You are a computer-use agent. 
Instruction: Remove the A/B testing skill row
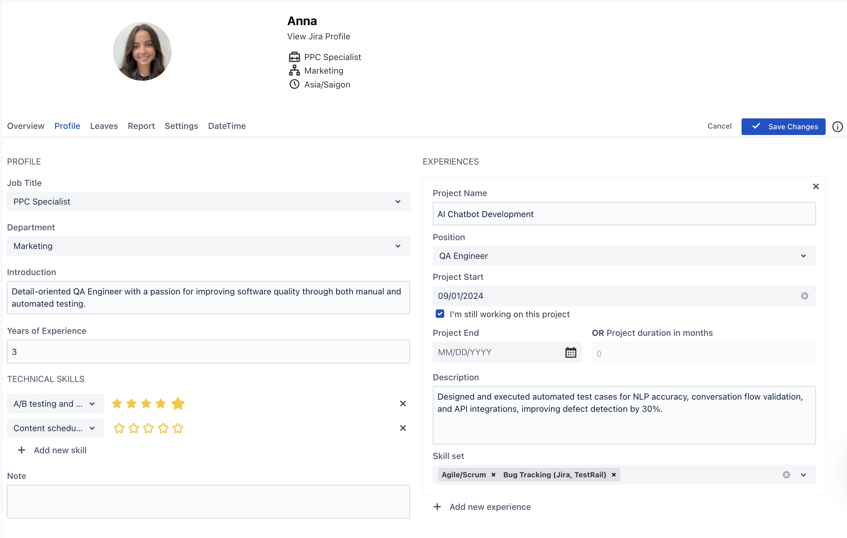403,404
